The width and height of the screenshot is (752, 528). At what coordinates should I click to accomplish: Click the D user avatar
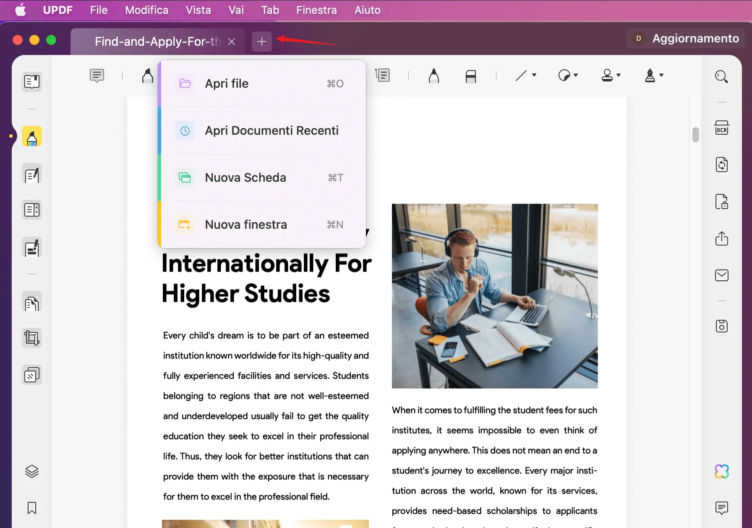639,39
